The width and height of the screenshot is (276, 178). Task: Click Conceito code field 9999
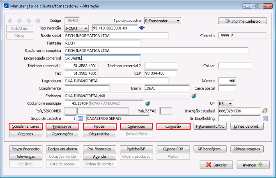[x=224, y=36]
